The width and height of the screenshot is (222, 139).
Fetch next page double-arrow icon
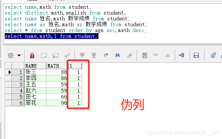click(x=82, y=55)
